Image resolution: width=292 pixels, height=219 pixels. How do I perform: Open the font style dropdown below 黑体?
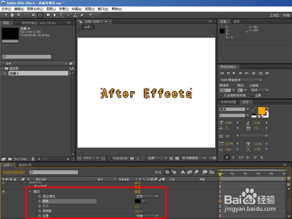coord(247,115)
